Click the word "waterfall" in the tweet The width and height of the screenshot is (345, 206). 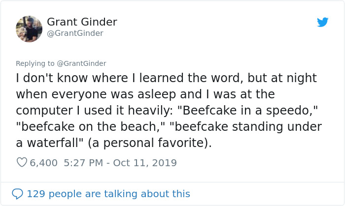click(x=59, y=143)
